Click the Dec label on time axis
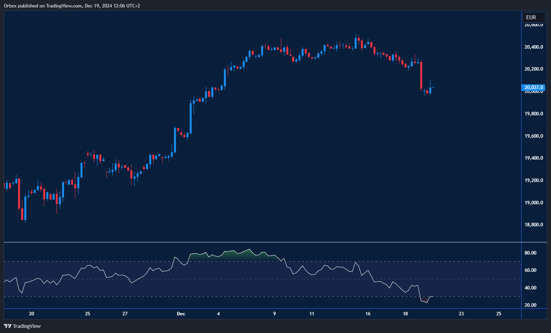The height and width of the screenshot is (333, 551). pos(181,314)
